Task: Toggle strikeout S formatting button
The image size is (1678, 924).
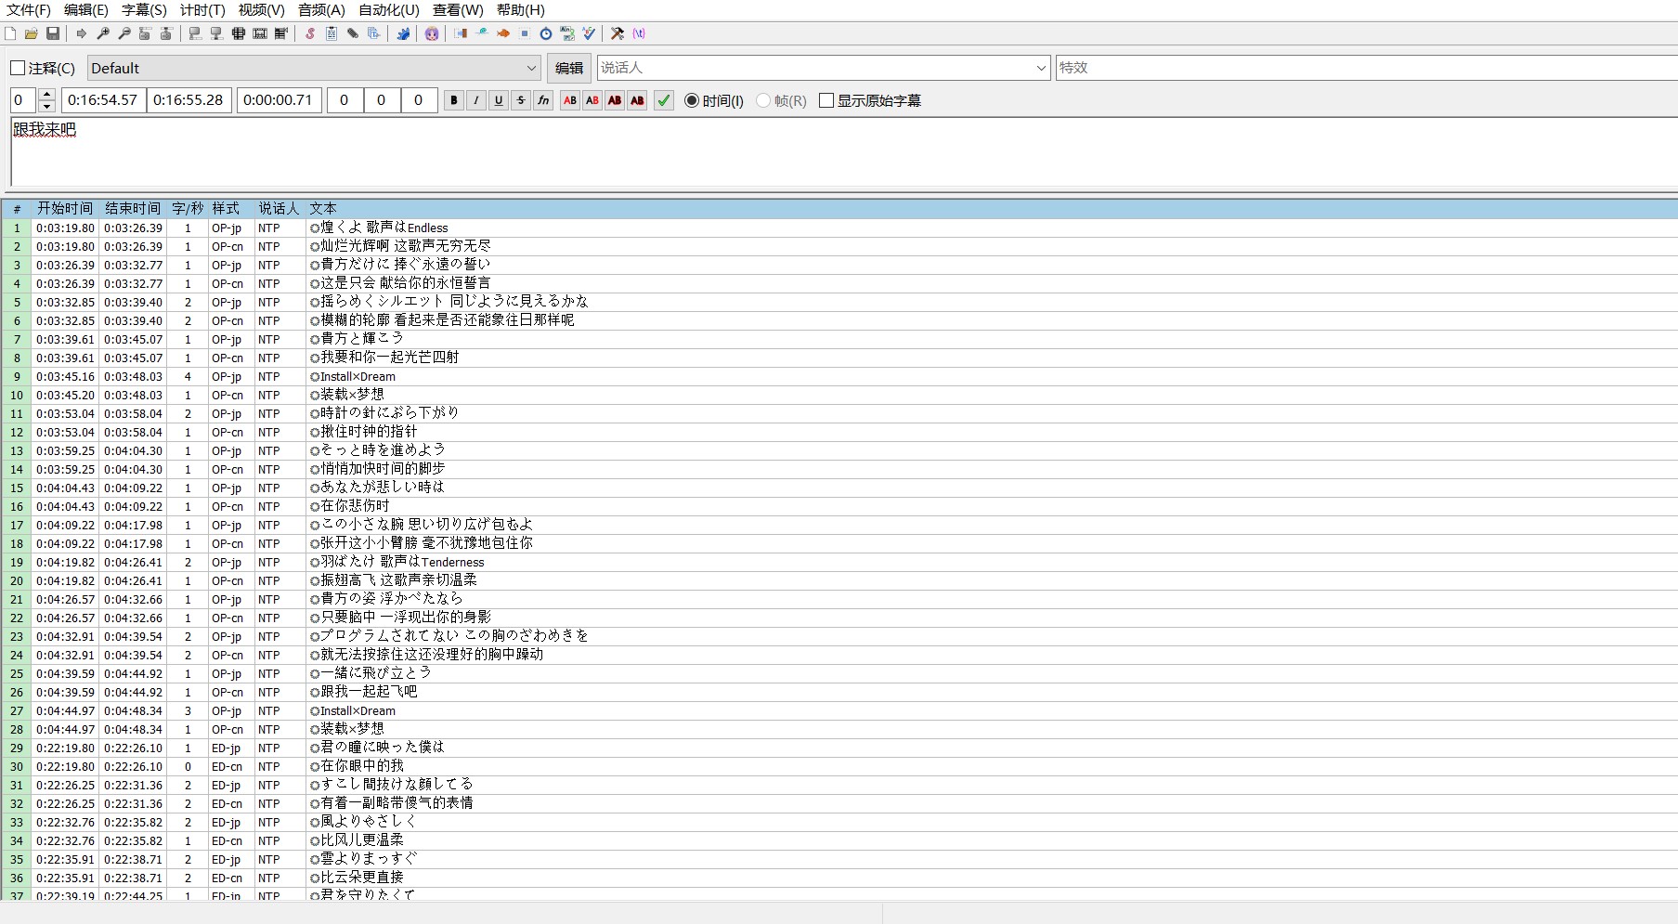Action: click(521, 100)
